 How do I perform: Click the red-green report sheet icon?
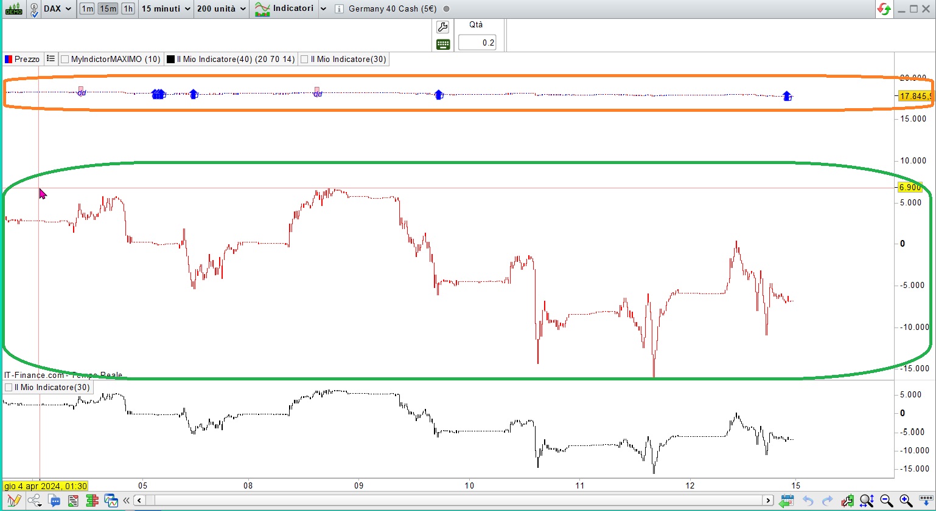click(73, 501)
